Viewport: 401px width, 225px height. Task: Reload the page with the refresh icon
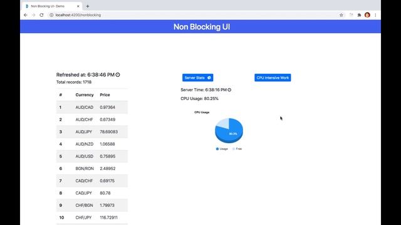(41, 15)
